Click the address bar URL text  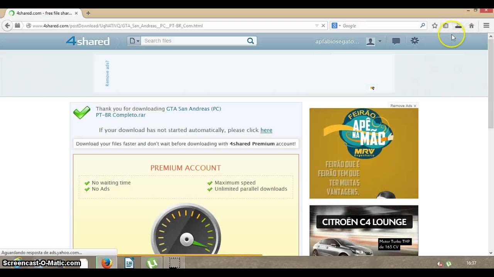[118, 26]
